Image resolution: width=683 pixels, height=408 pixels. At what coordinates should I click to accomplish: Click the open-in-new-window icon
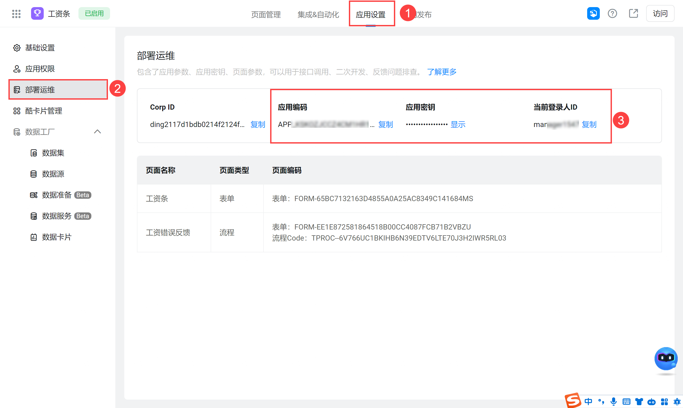(633, 13)
